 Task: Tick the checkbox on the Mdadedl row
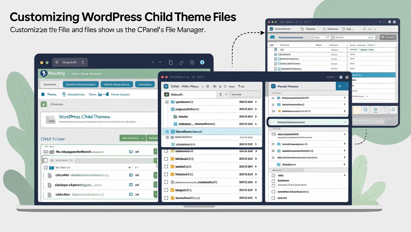click(166, 166)
